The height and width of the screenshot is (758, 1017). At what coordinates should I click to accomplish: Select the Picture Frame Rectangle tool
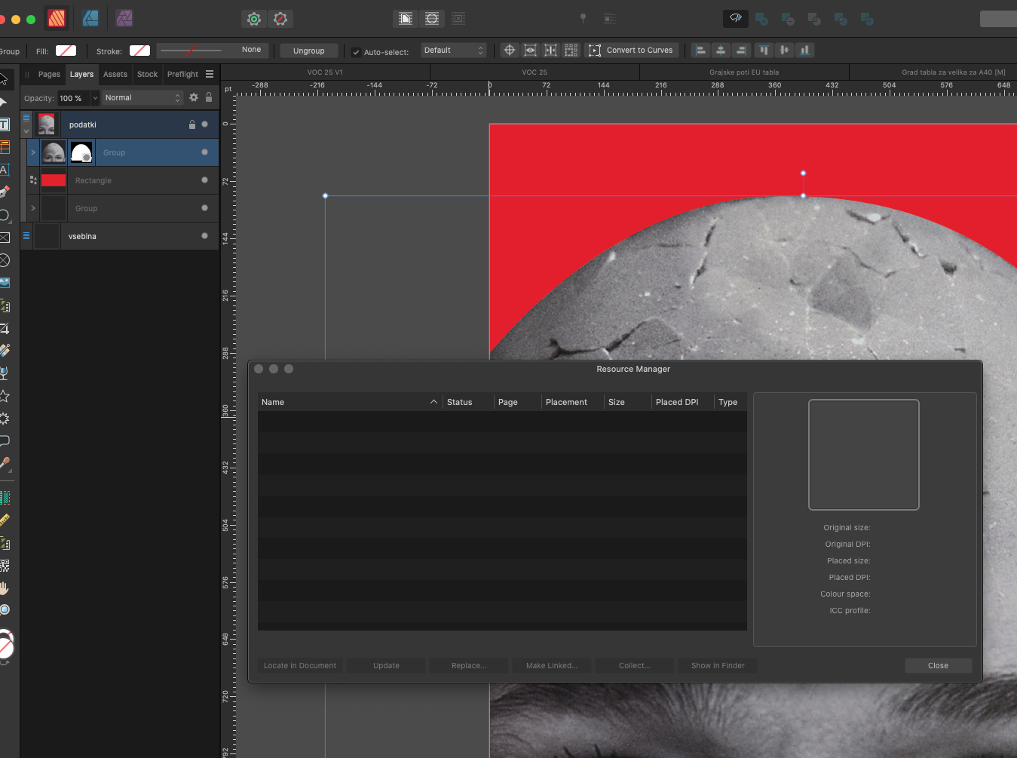5,238
